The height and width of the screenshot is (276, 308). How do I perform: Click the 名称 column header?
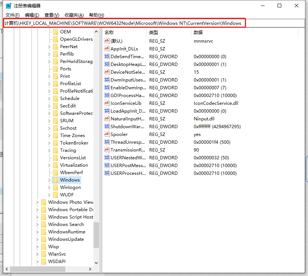(109, 33)
